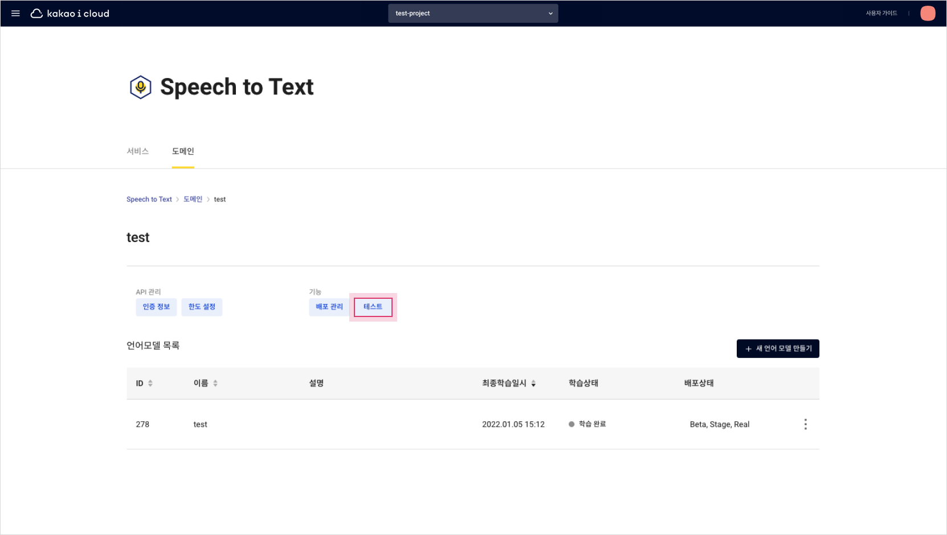
Task: Click the Beta, Stage, Real deployment status
Action: coord(720,424)
